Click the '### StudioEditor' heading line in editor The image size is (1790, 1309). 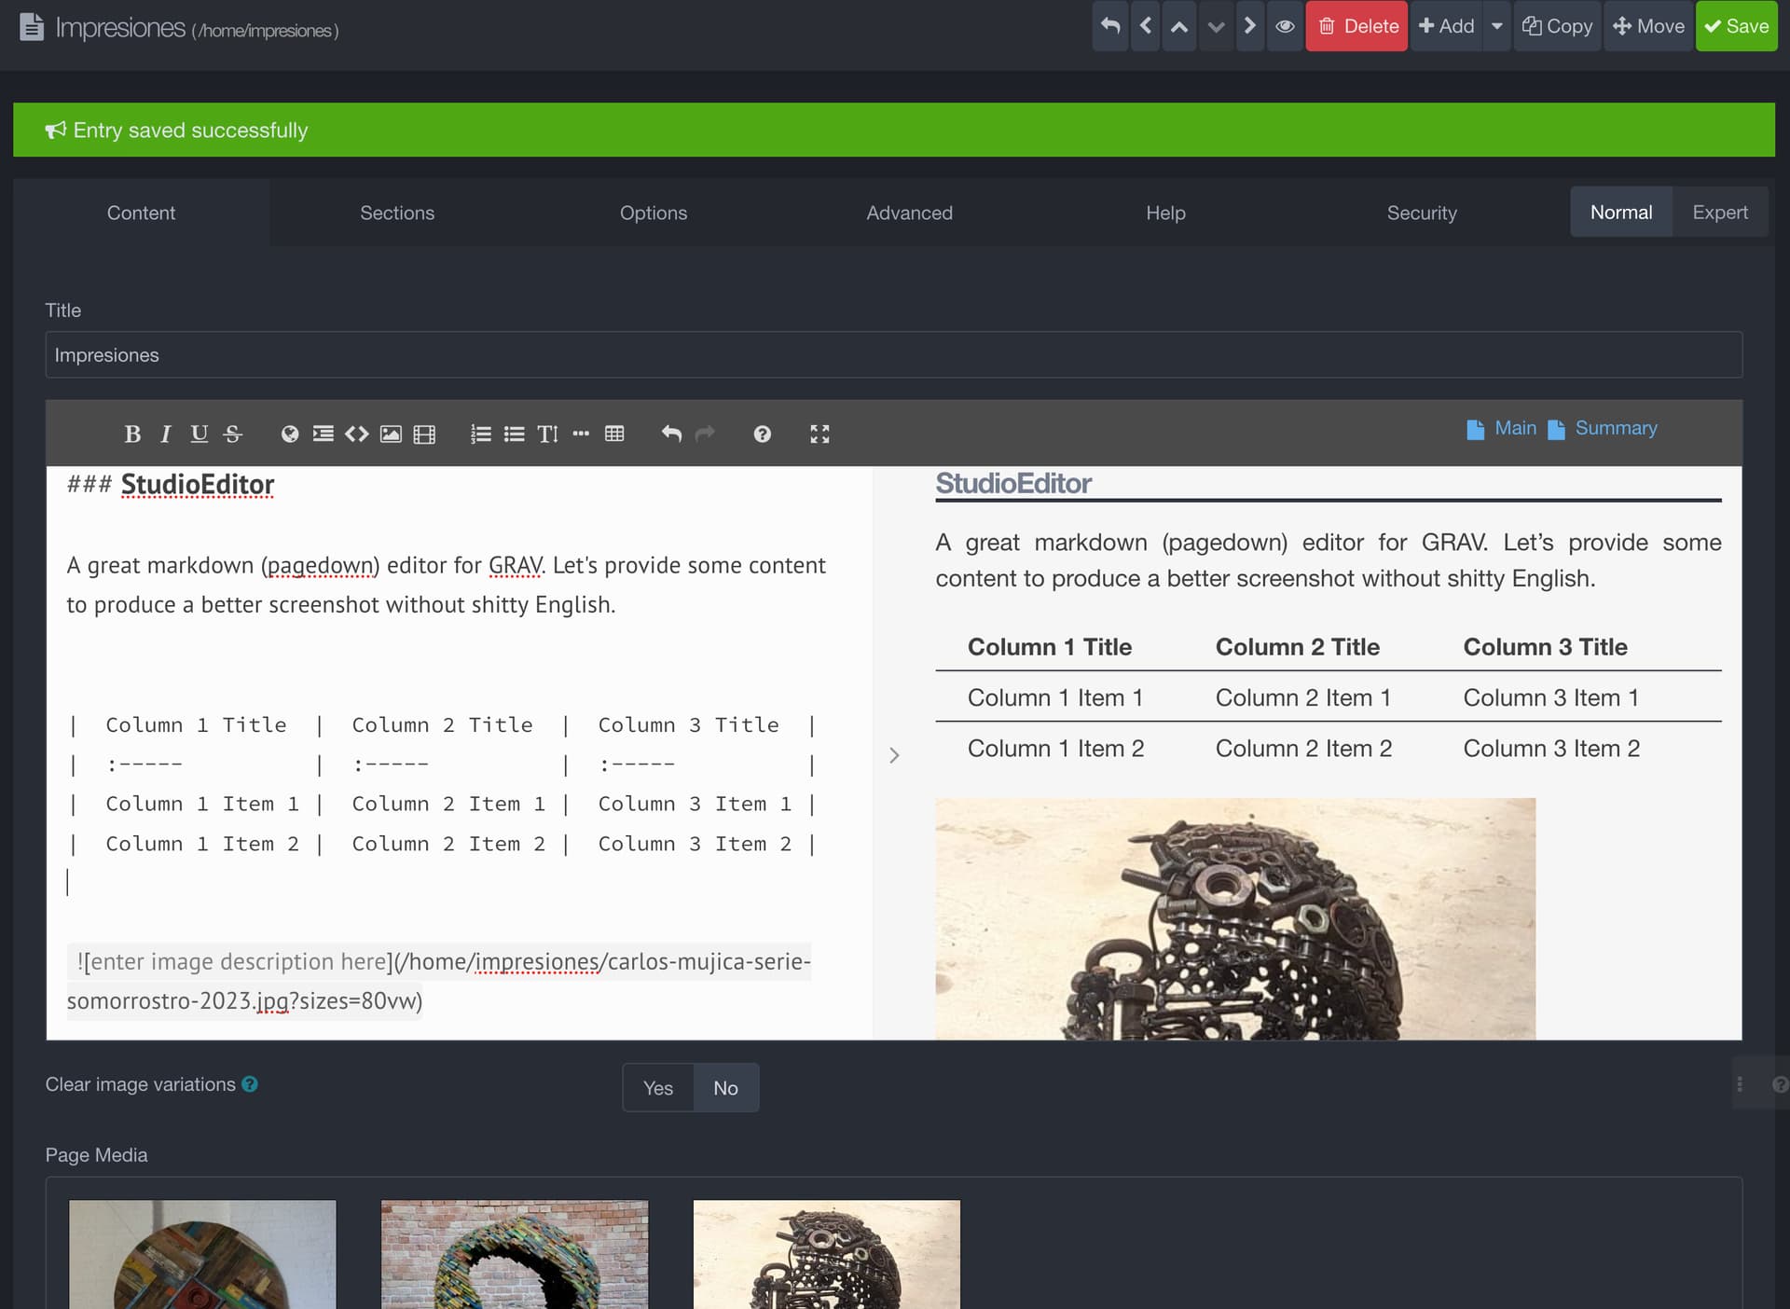171,485
